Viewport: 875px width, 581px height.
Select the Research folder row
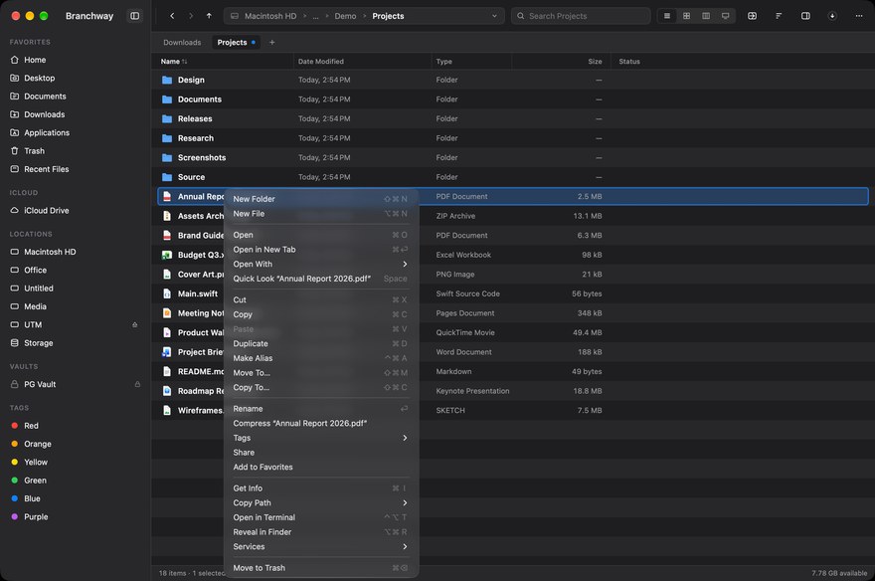(x=513, y=138)
